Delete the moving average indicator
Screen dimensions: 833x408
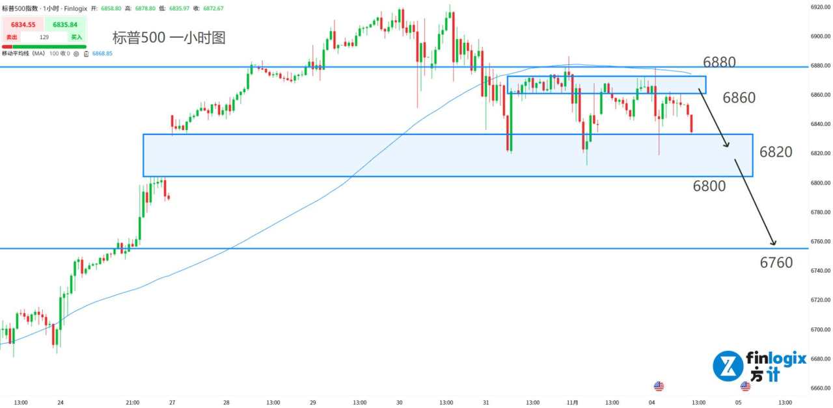84,53
